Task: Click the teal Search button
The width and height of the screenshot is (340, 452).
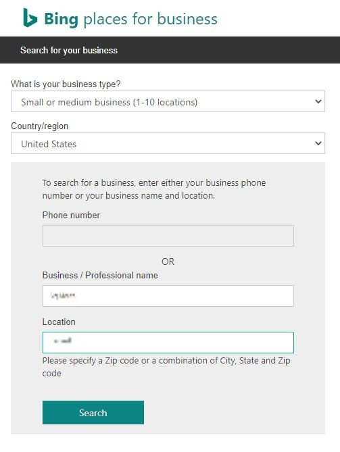Action: coord(93,413)
